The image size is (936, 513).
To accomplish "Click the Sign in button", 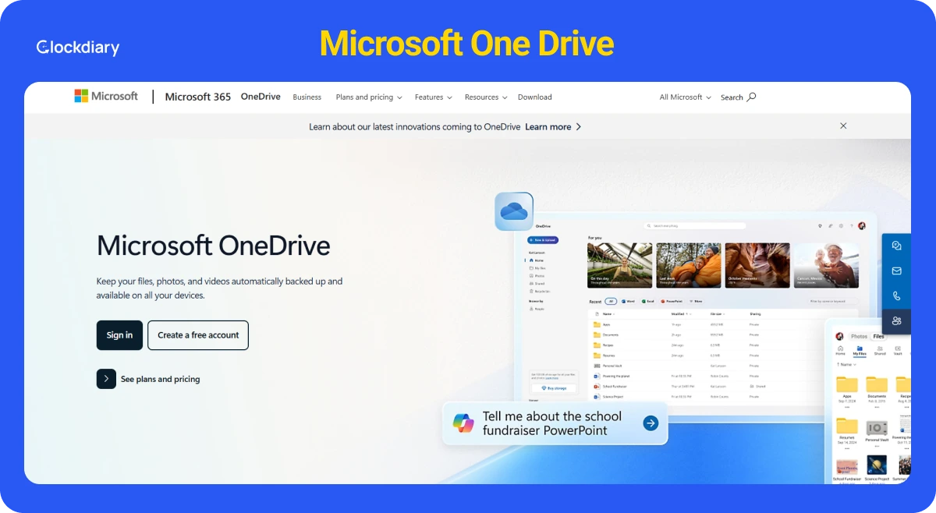I will [119, 335].
